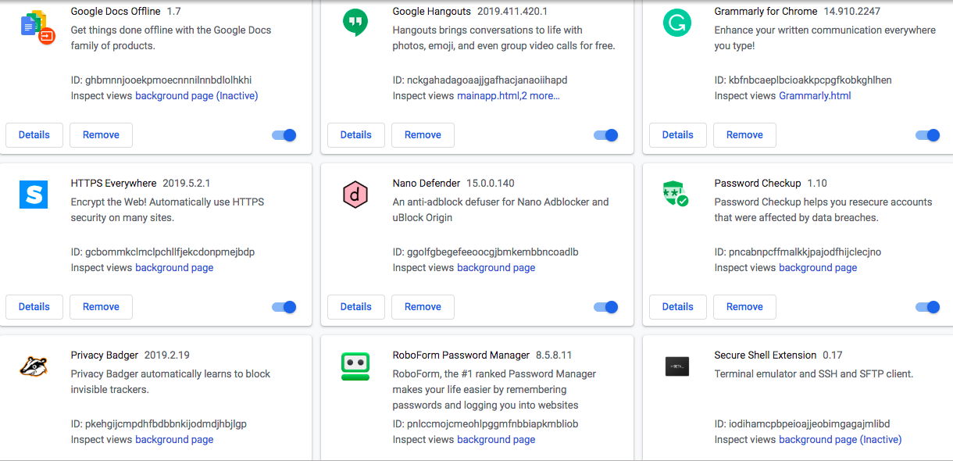This screenshot has width=953, height=461.
Task: View Details for Password Checkup
Action: 678,307
